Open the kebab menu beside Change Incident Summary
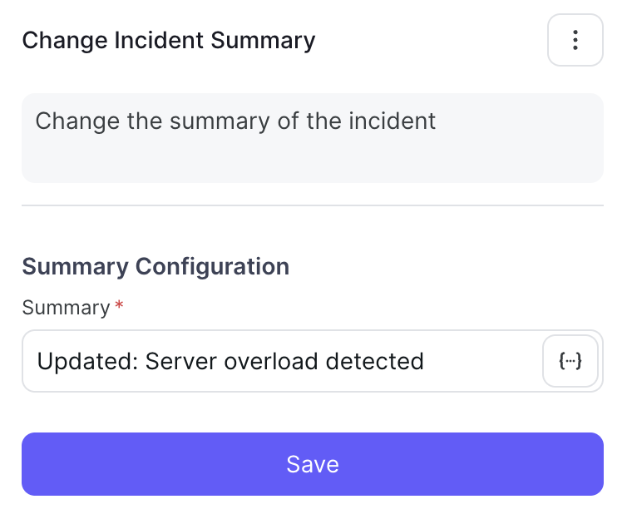This screenshot has width=627, height=514. coord(575,40)
